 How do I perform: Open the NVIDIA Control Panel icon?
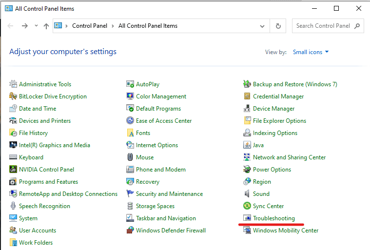(x=13, y=169)
